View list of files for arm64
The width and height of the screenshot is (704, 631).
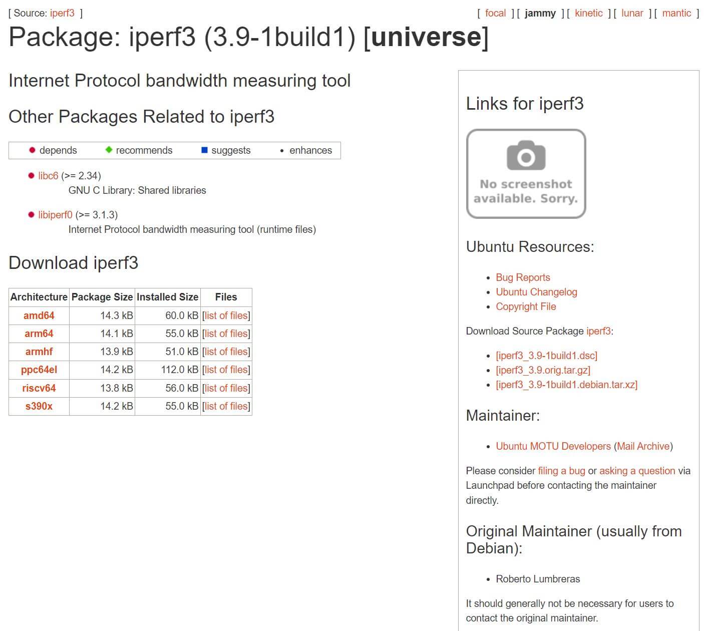click(226, 334)
